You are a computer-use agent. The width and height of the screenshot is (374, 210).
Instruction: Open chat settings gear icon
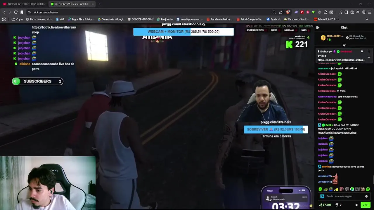click(356, 205)
